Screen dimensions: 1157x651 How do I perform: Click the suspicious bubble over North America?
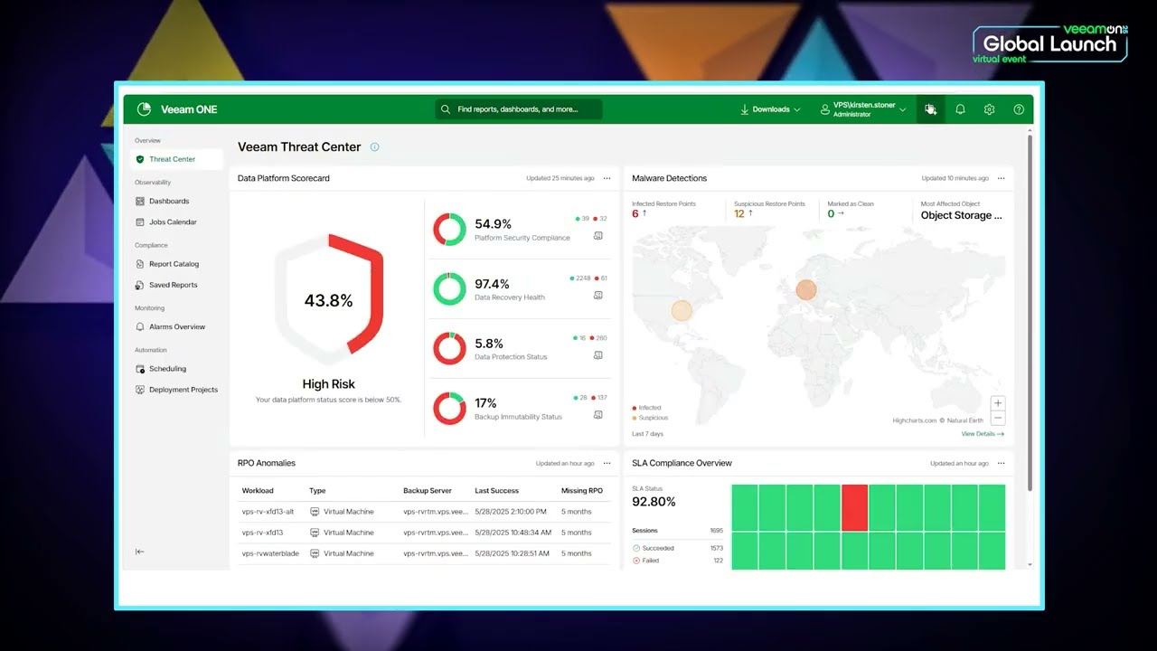[x=682, y=310]
